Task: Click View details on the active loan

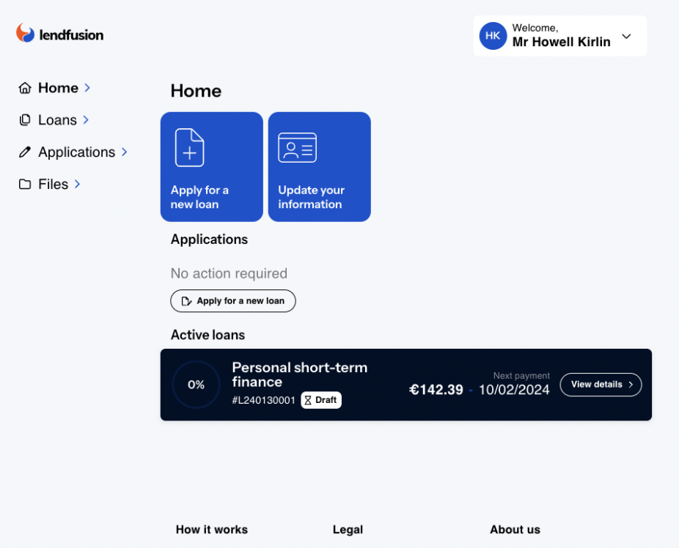Action: [601, 385]
